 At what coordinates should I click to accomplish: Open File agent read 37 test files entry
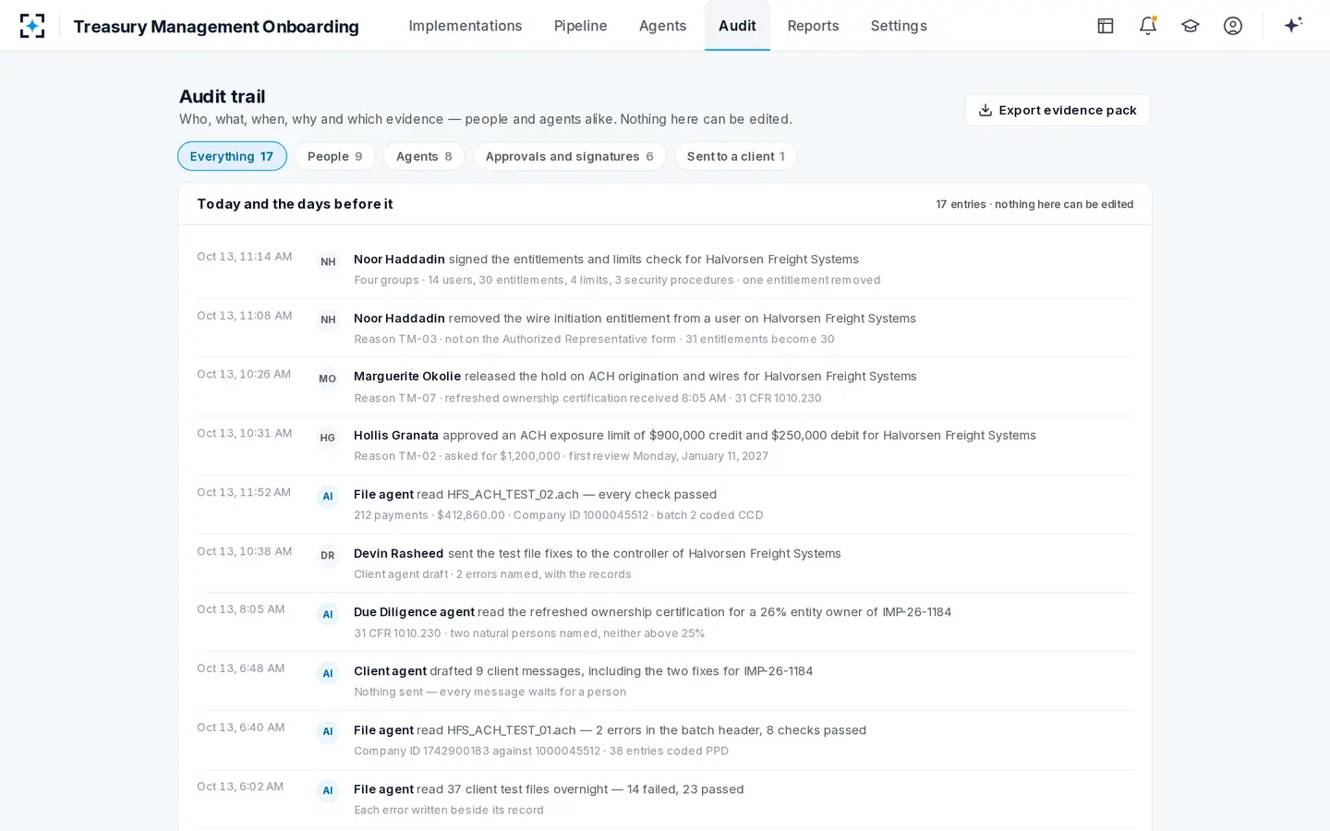665,799
